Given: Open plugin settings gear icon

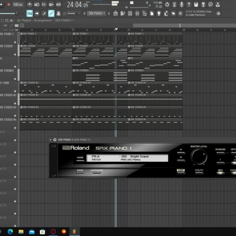Looking at the screenshot, I should (x=55, y=140).
